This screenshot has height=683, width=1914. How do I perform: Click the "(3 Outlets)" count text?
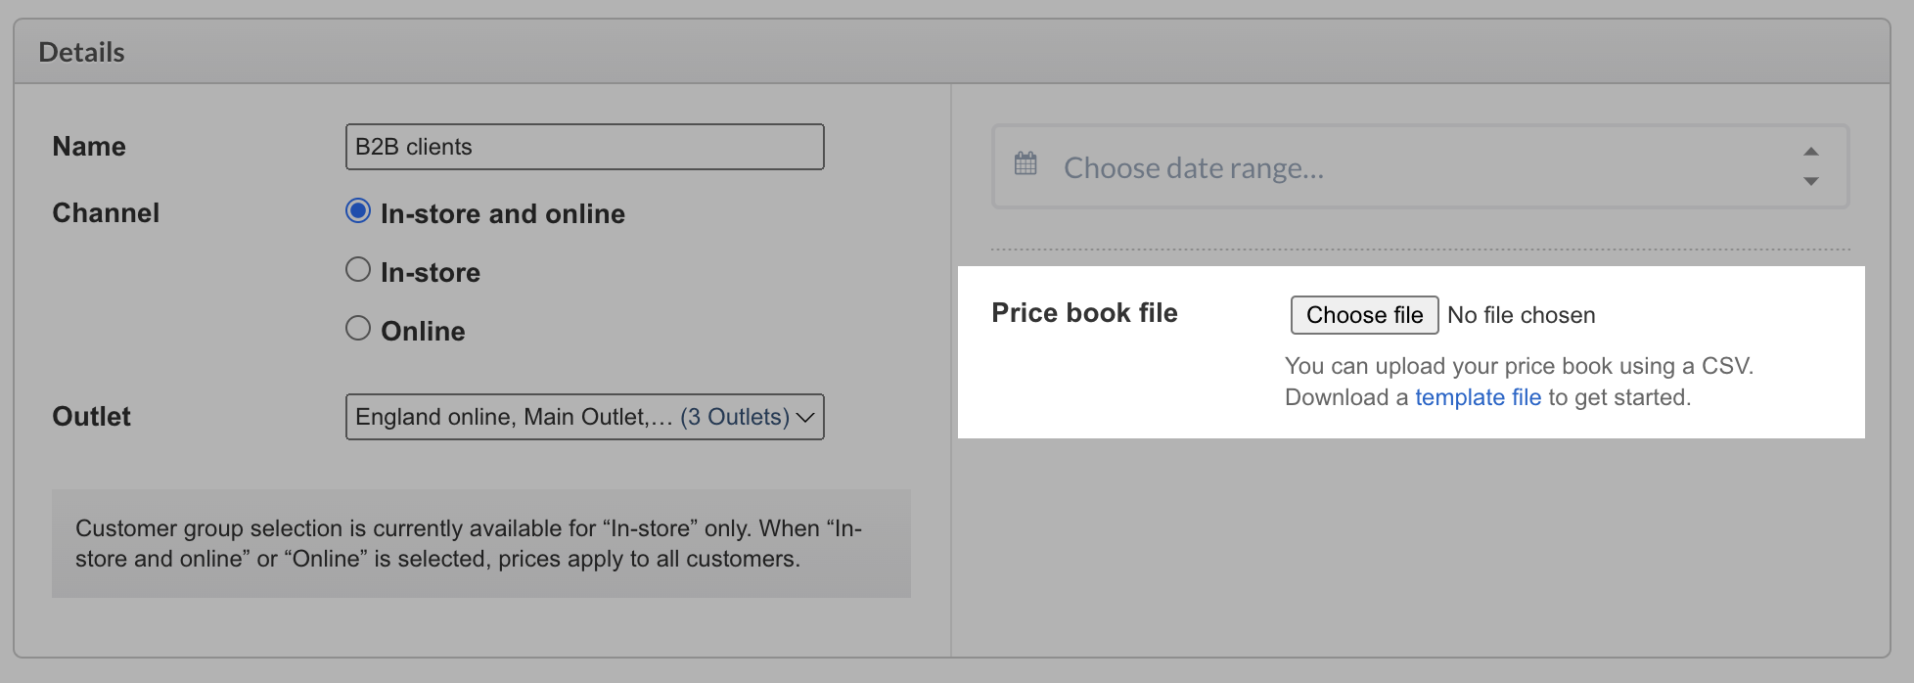pyautogui.click(x=734, y=417)
